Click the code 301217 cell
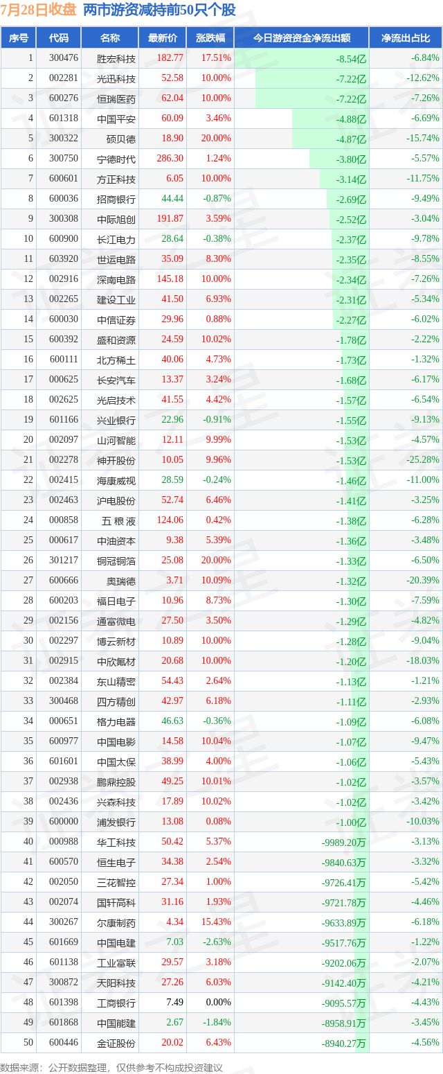This screenshot has height=1074, width=443. (x=64, y=561)
